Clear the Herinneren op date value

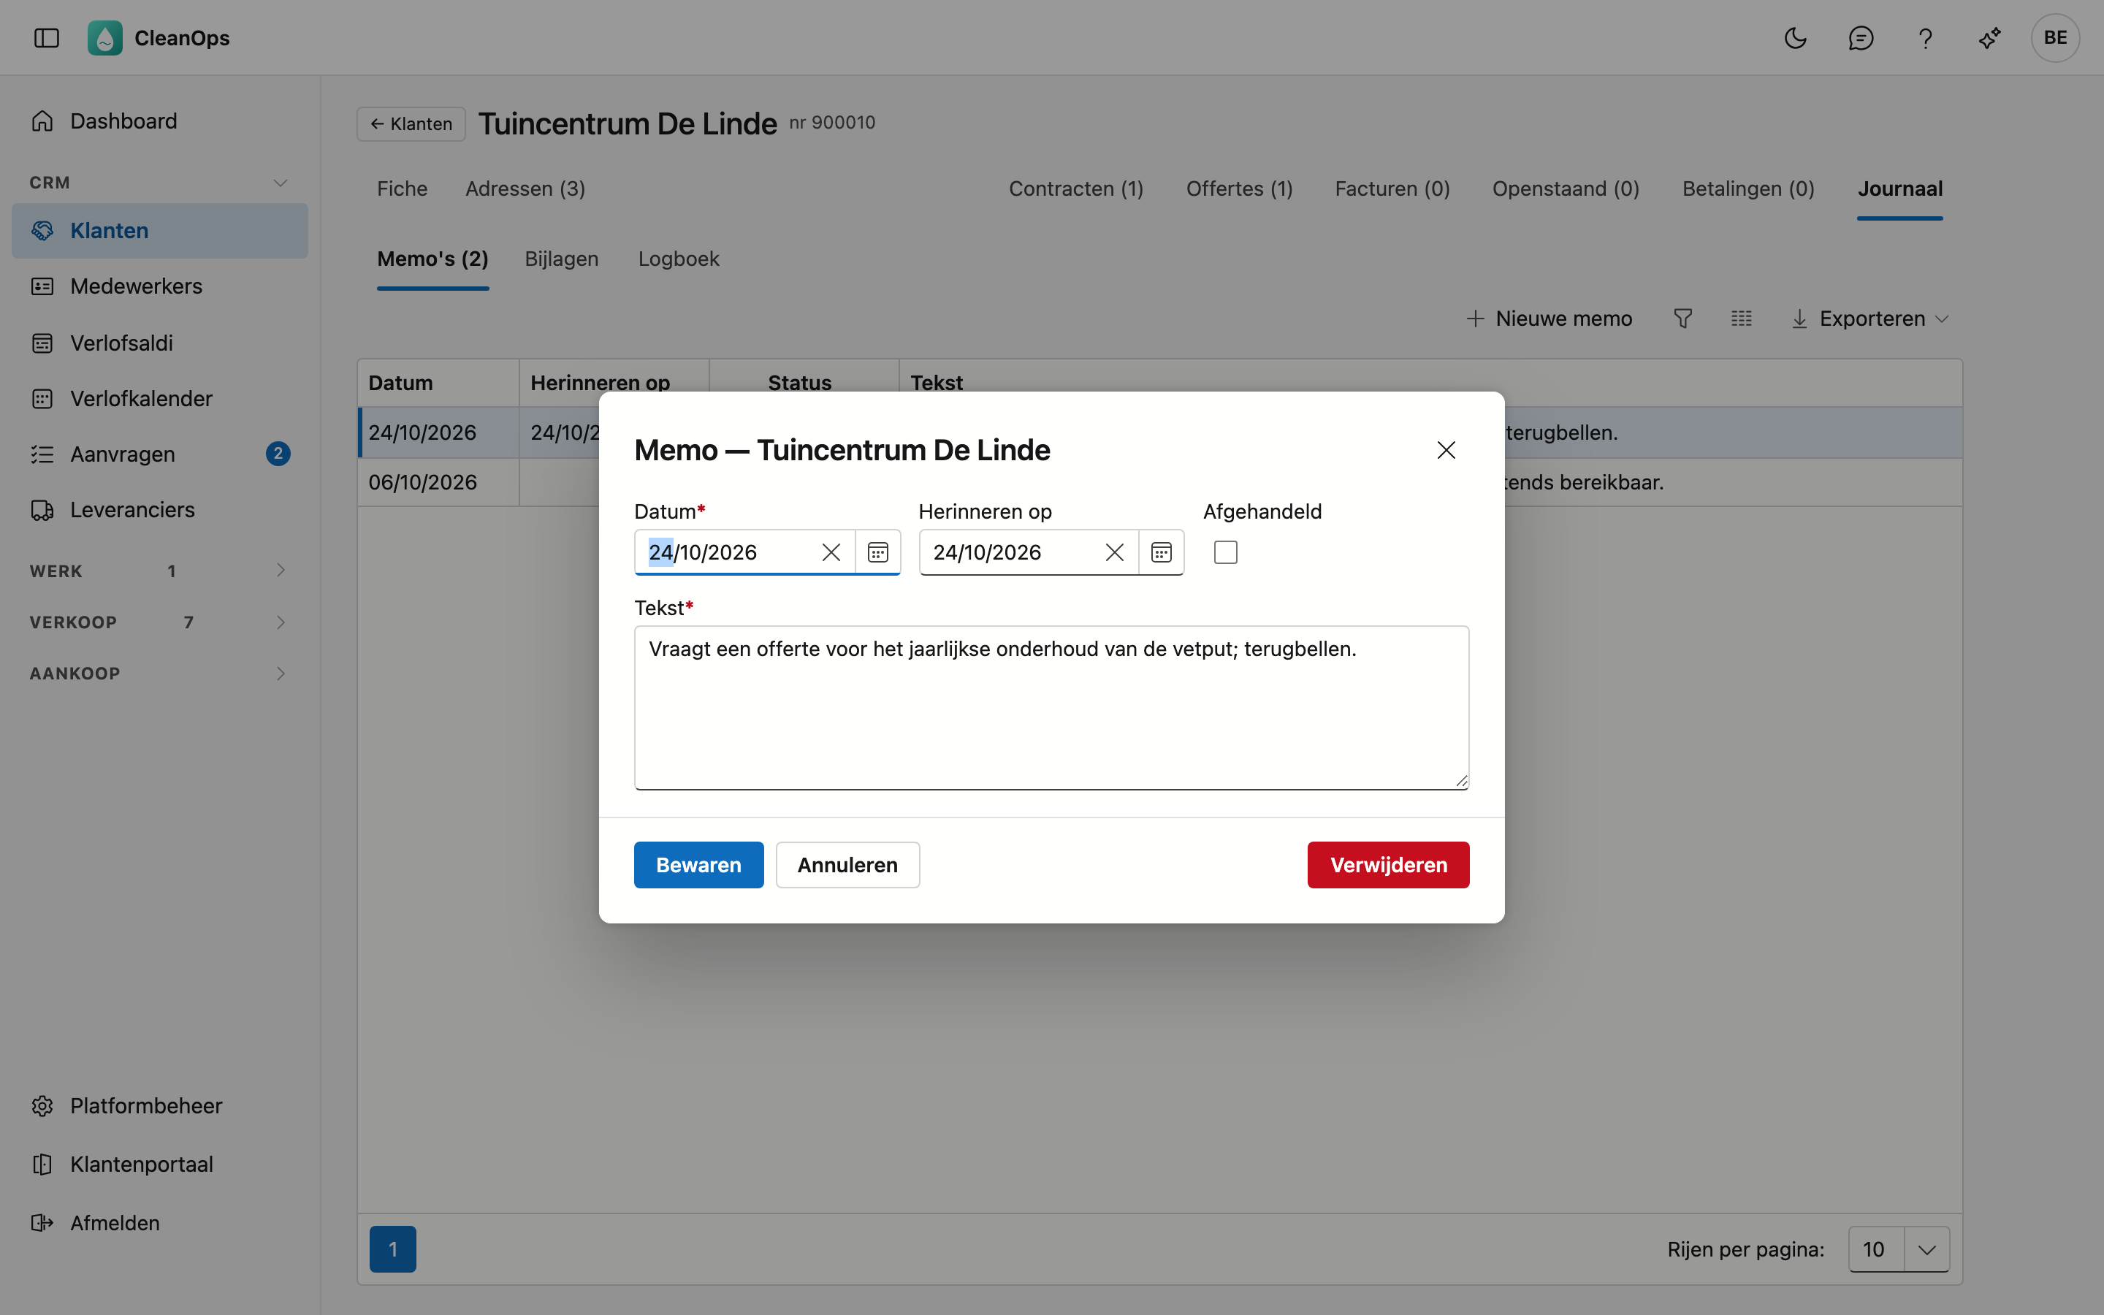(1113, 552)
